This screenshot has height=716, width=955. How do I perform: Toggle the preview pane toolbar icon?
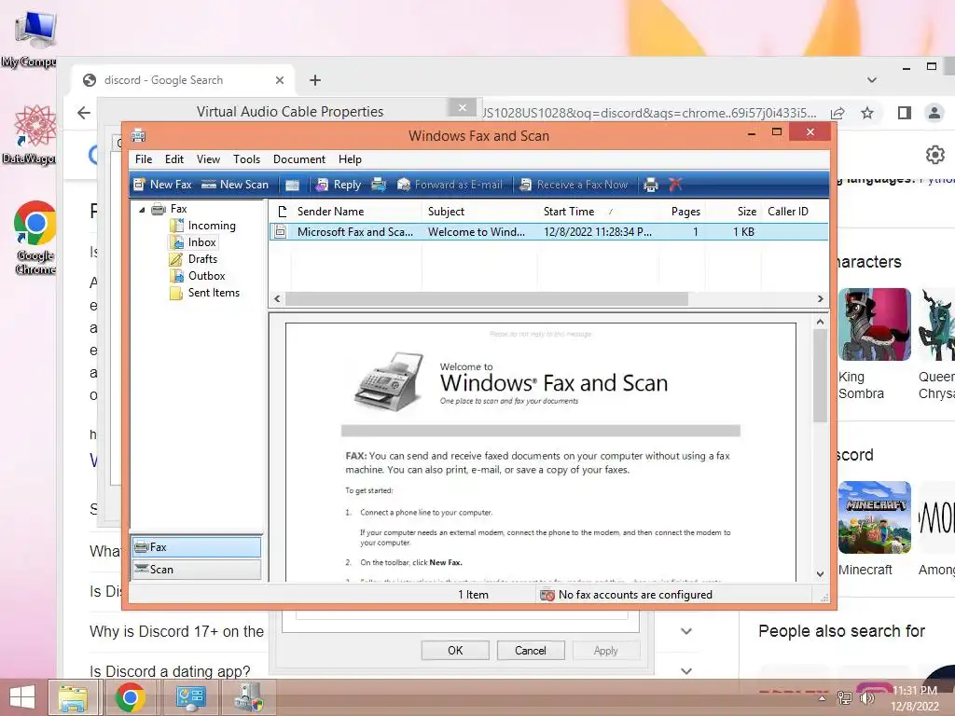(292, 186)
